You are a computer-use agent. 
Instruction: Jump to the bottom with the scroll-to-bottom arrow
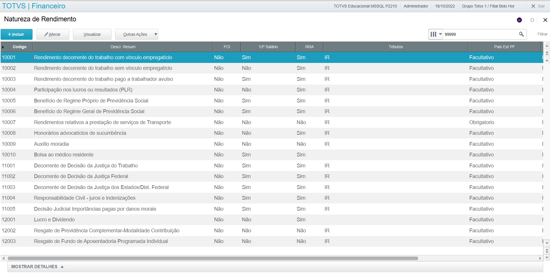coord(547,258)
